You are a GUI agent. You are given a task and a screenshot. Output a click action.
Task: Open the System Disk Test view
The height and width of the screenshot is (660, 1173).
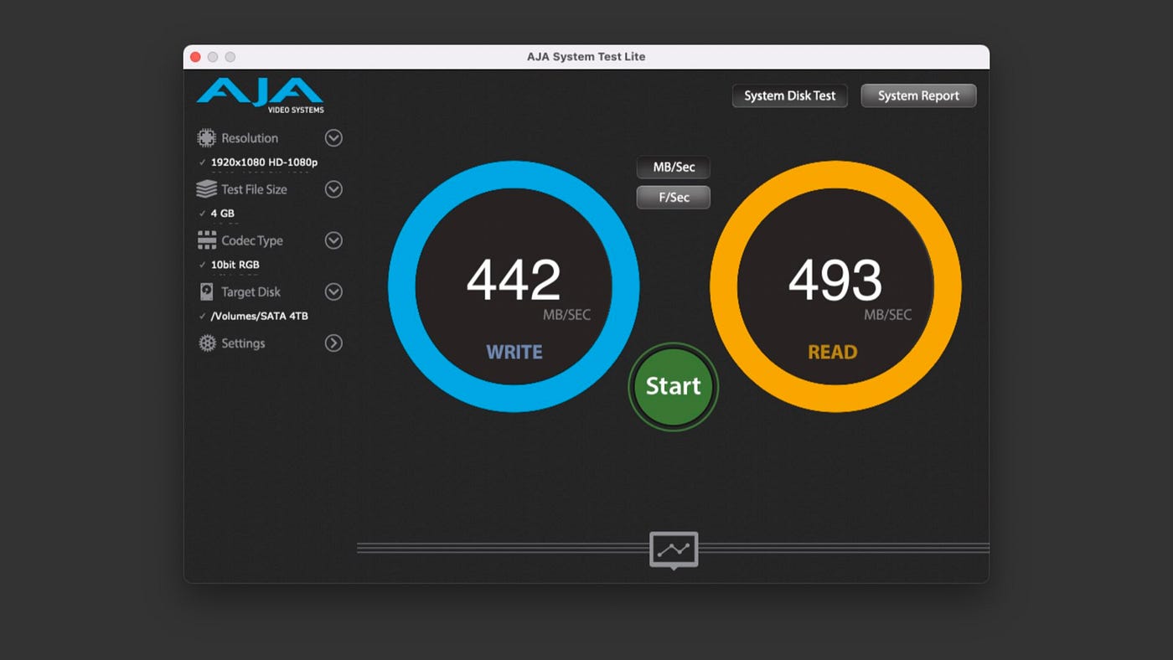coord(789,95)
